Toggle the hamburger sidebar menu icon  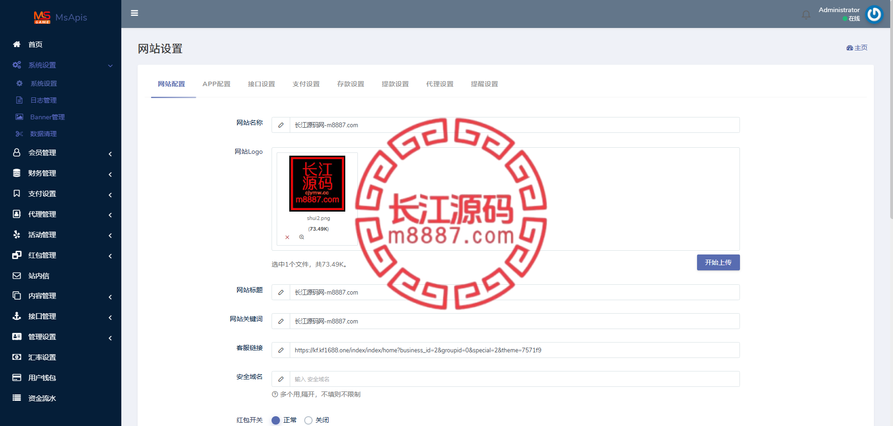click(134, 13)
